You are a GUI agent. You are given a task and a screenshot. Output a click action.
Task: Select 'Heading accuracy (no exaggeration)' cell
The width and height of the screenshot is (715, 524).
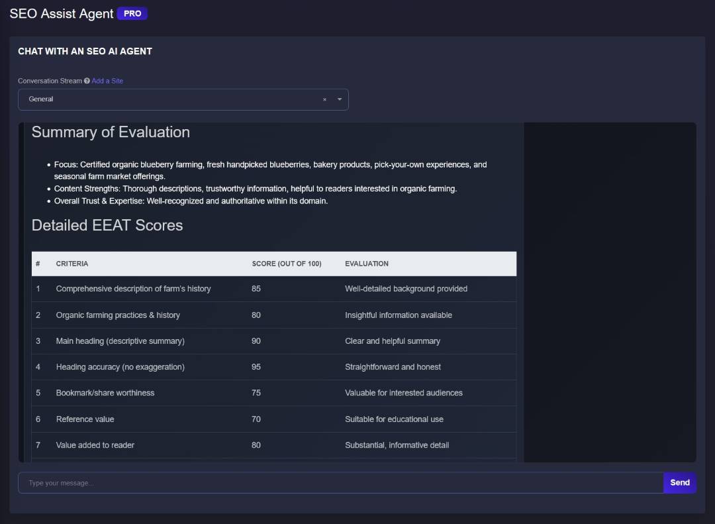120,367
